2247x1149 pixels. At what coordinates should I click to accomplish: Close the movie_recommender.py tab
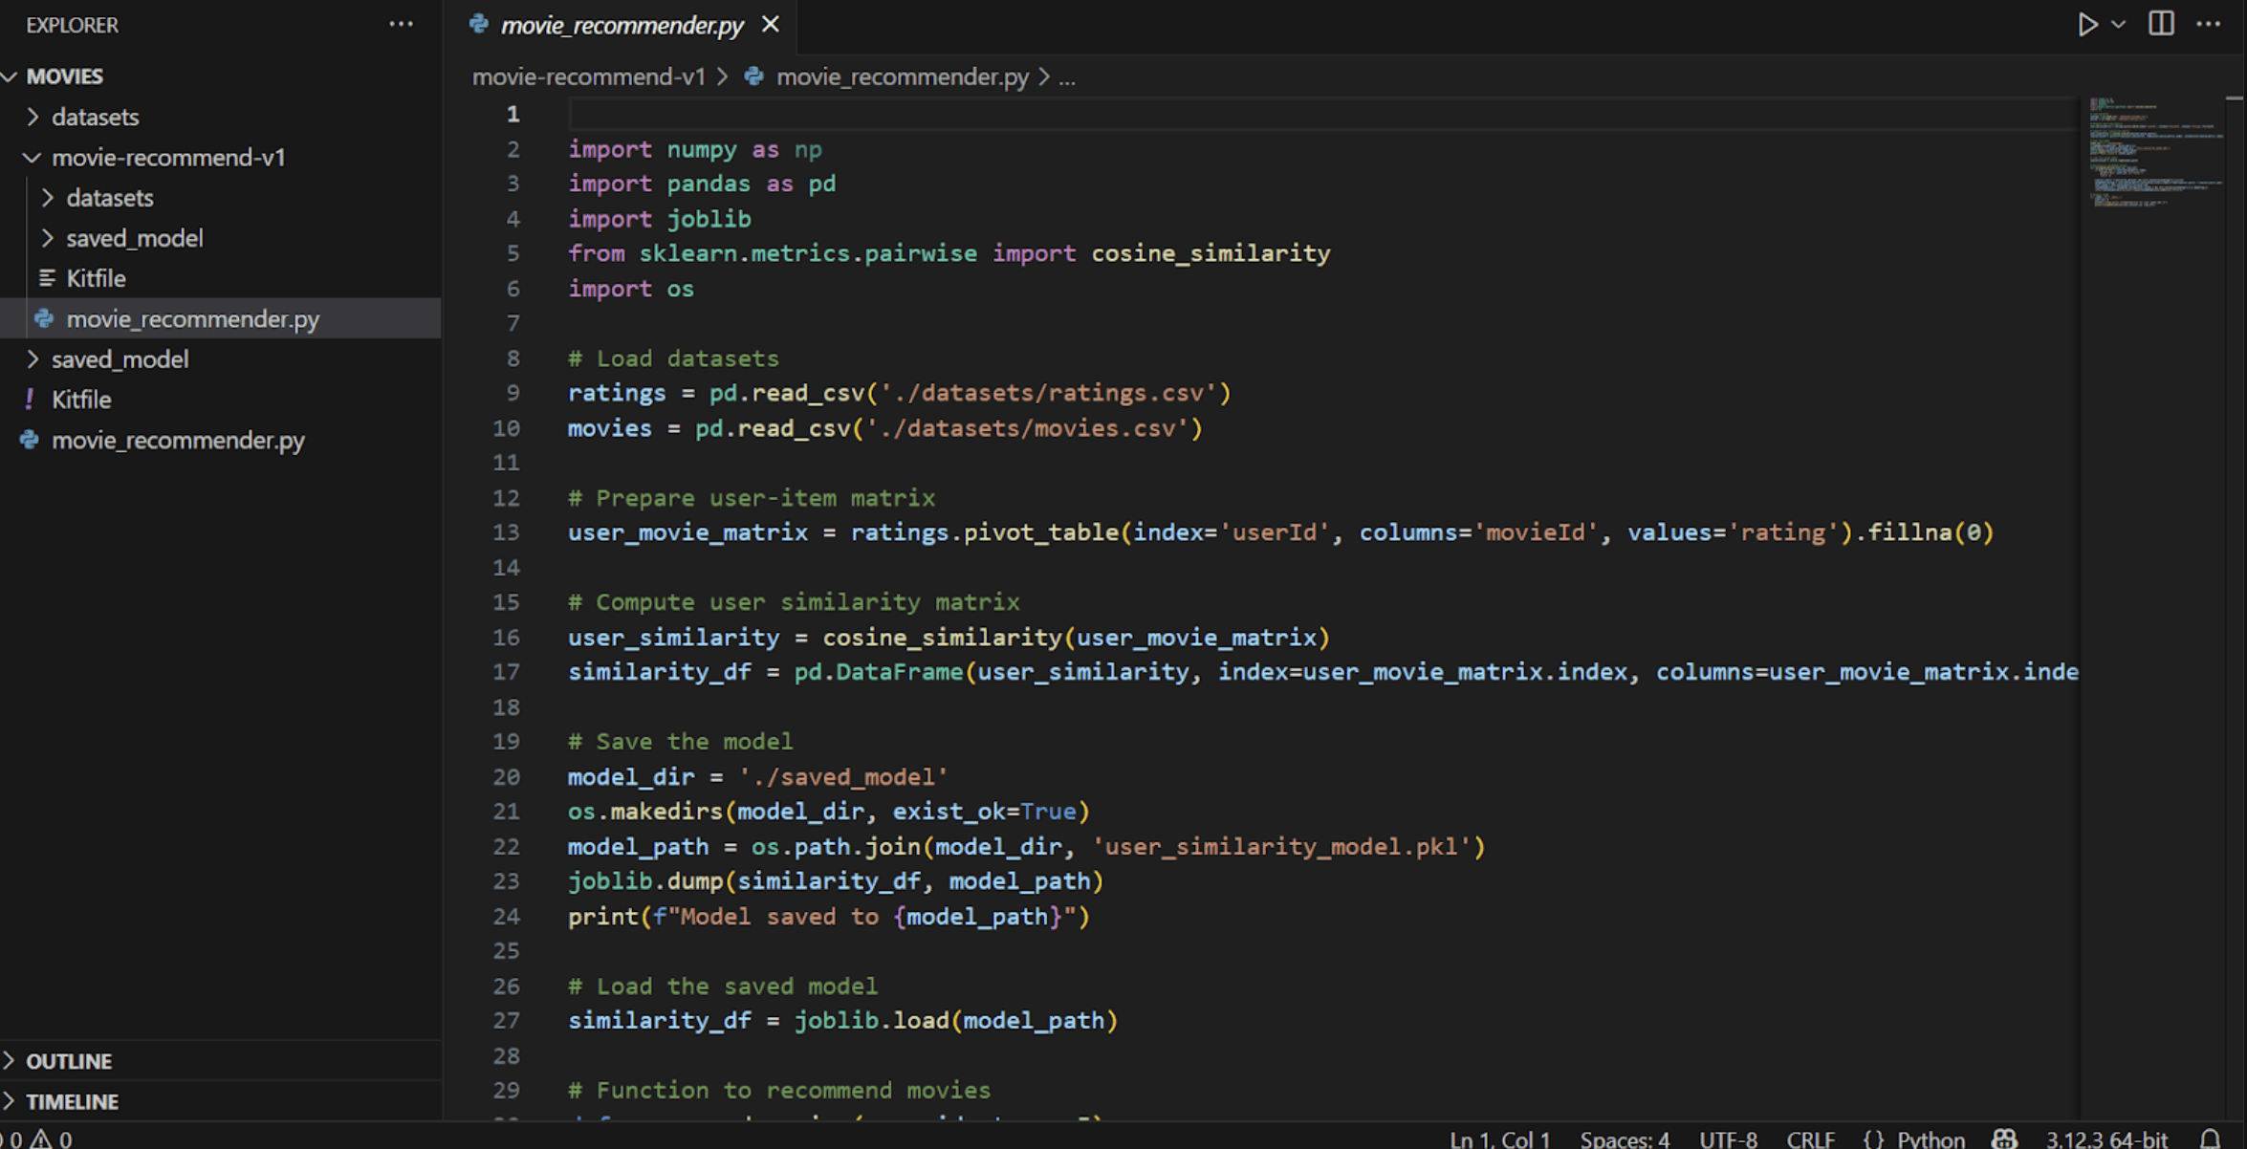point(771,24)
